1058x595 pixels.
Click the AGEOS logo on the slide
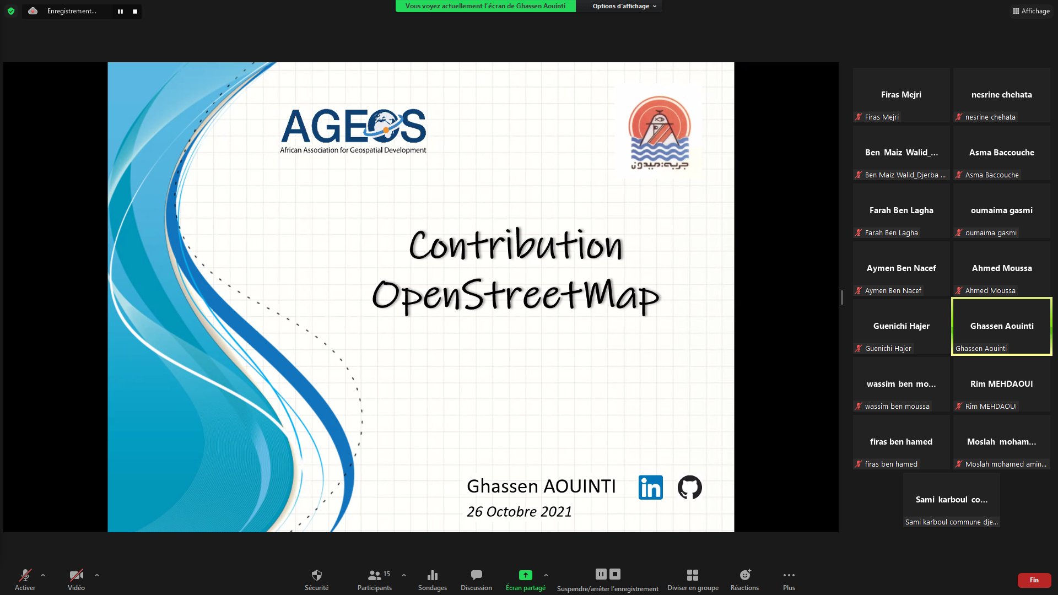pos(353,131)
